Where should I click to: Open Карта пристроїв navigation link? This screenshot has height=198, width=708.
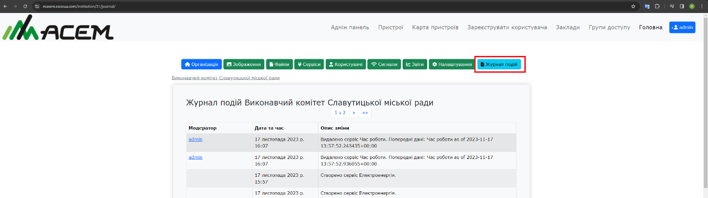(x=435, y=27)
